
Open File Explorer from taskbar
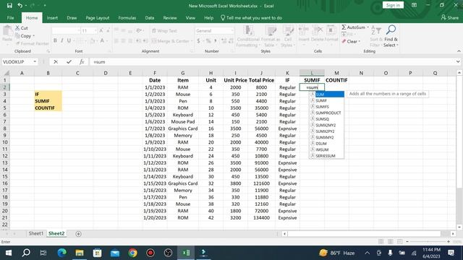coord(80,253)
